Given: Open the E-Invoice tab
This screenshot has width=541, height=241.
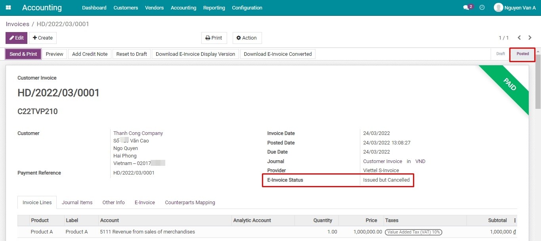Looking at the screenshot, I should pos(144,202).
